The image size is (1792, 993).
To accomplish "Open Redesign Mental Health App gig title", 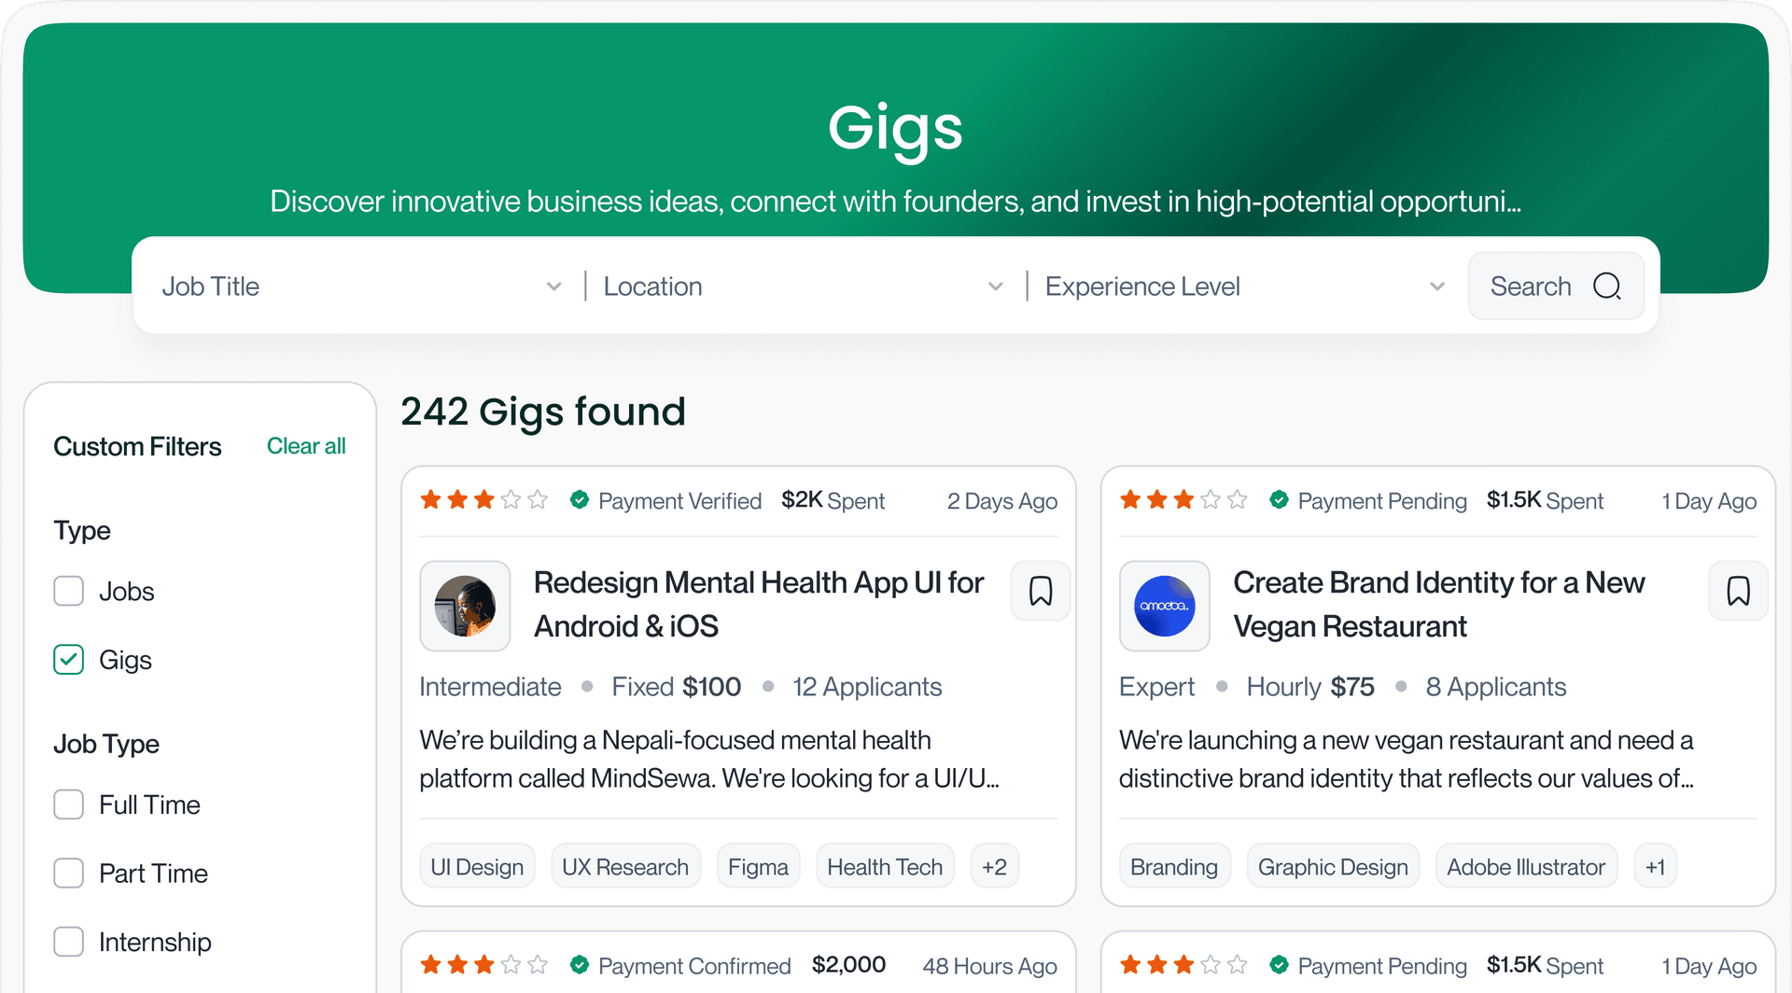I will (759, 605).
